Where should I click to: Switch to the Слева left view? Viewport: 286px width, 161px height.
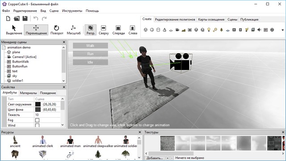click(x=133, y=30)
